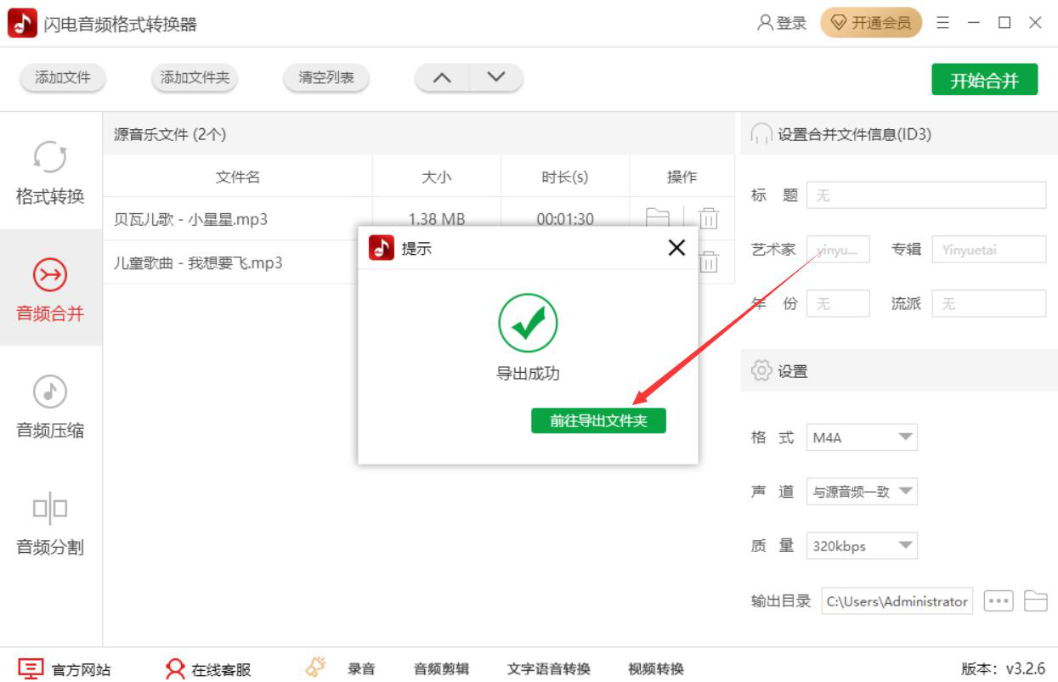This screenshot has height=682, width=1058.
Task: Delete 贝瓦儿歌 - 小星星.mp3 with trash icon
Action: tap(709, 219)
